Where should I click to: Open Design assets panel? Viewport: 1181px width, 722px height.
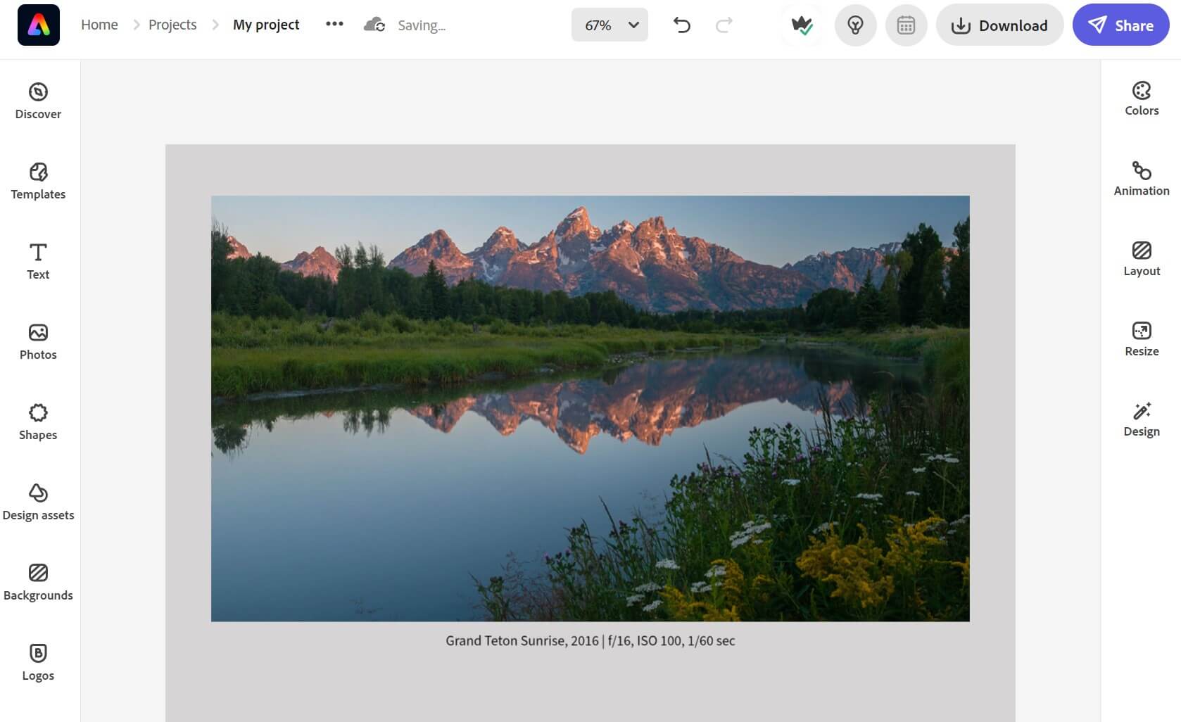pyautogui.click(x=38, y=502)
